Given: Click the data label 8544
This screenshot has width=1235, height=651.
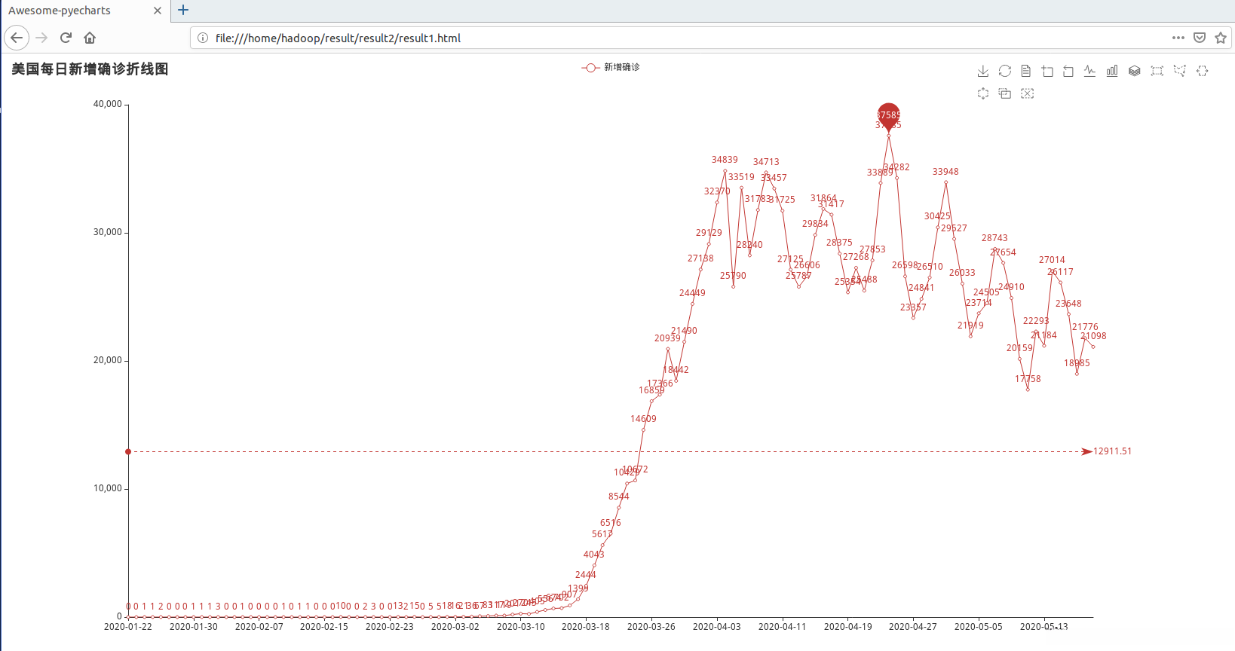Looking at the screenshot, I should pyautogui.click(x=619, y=497).
